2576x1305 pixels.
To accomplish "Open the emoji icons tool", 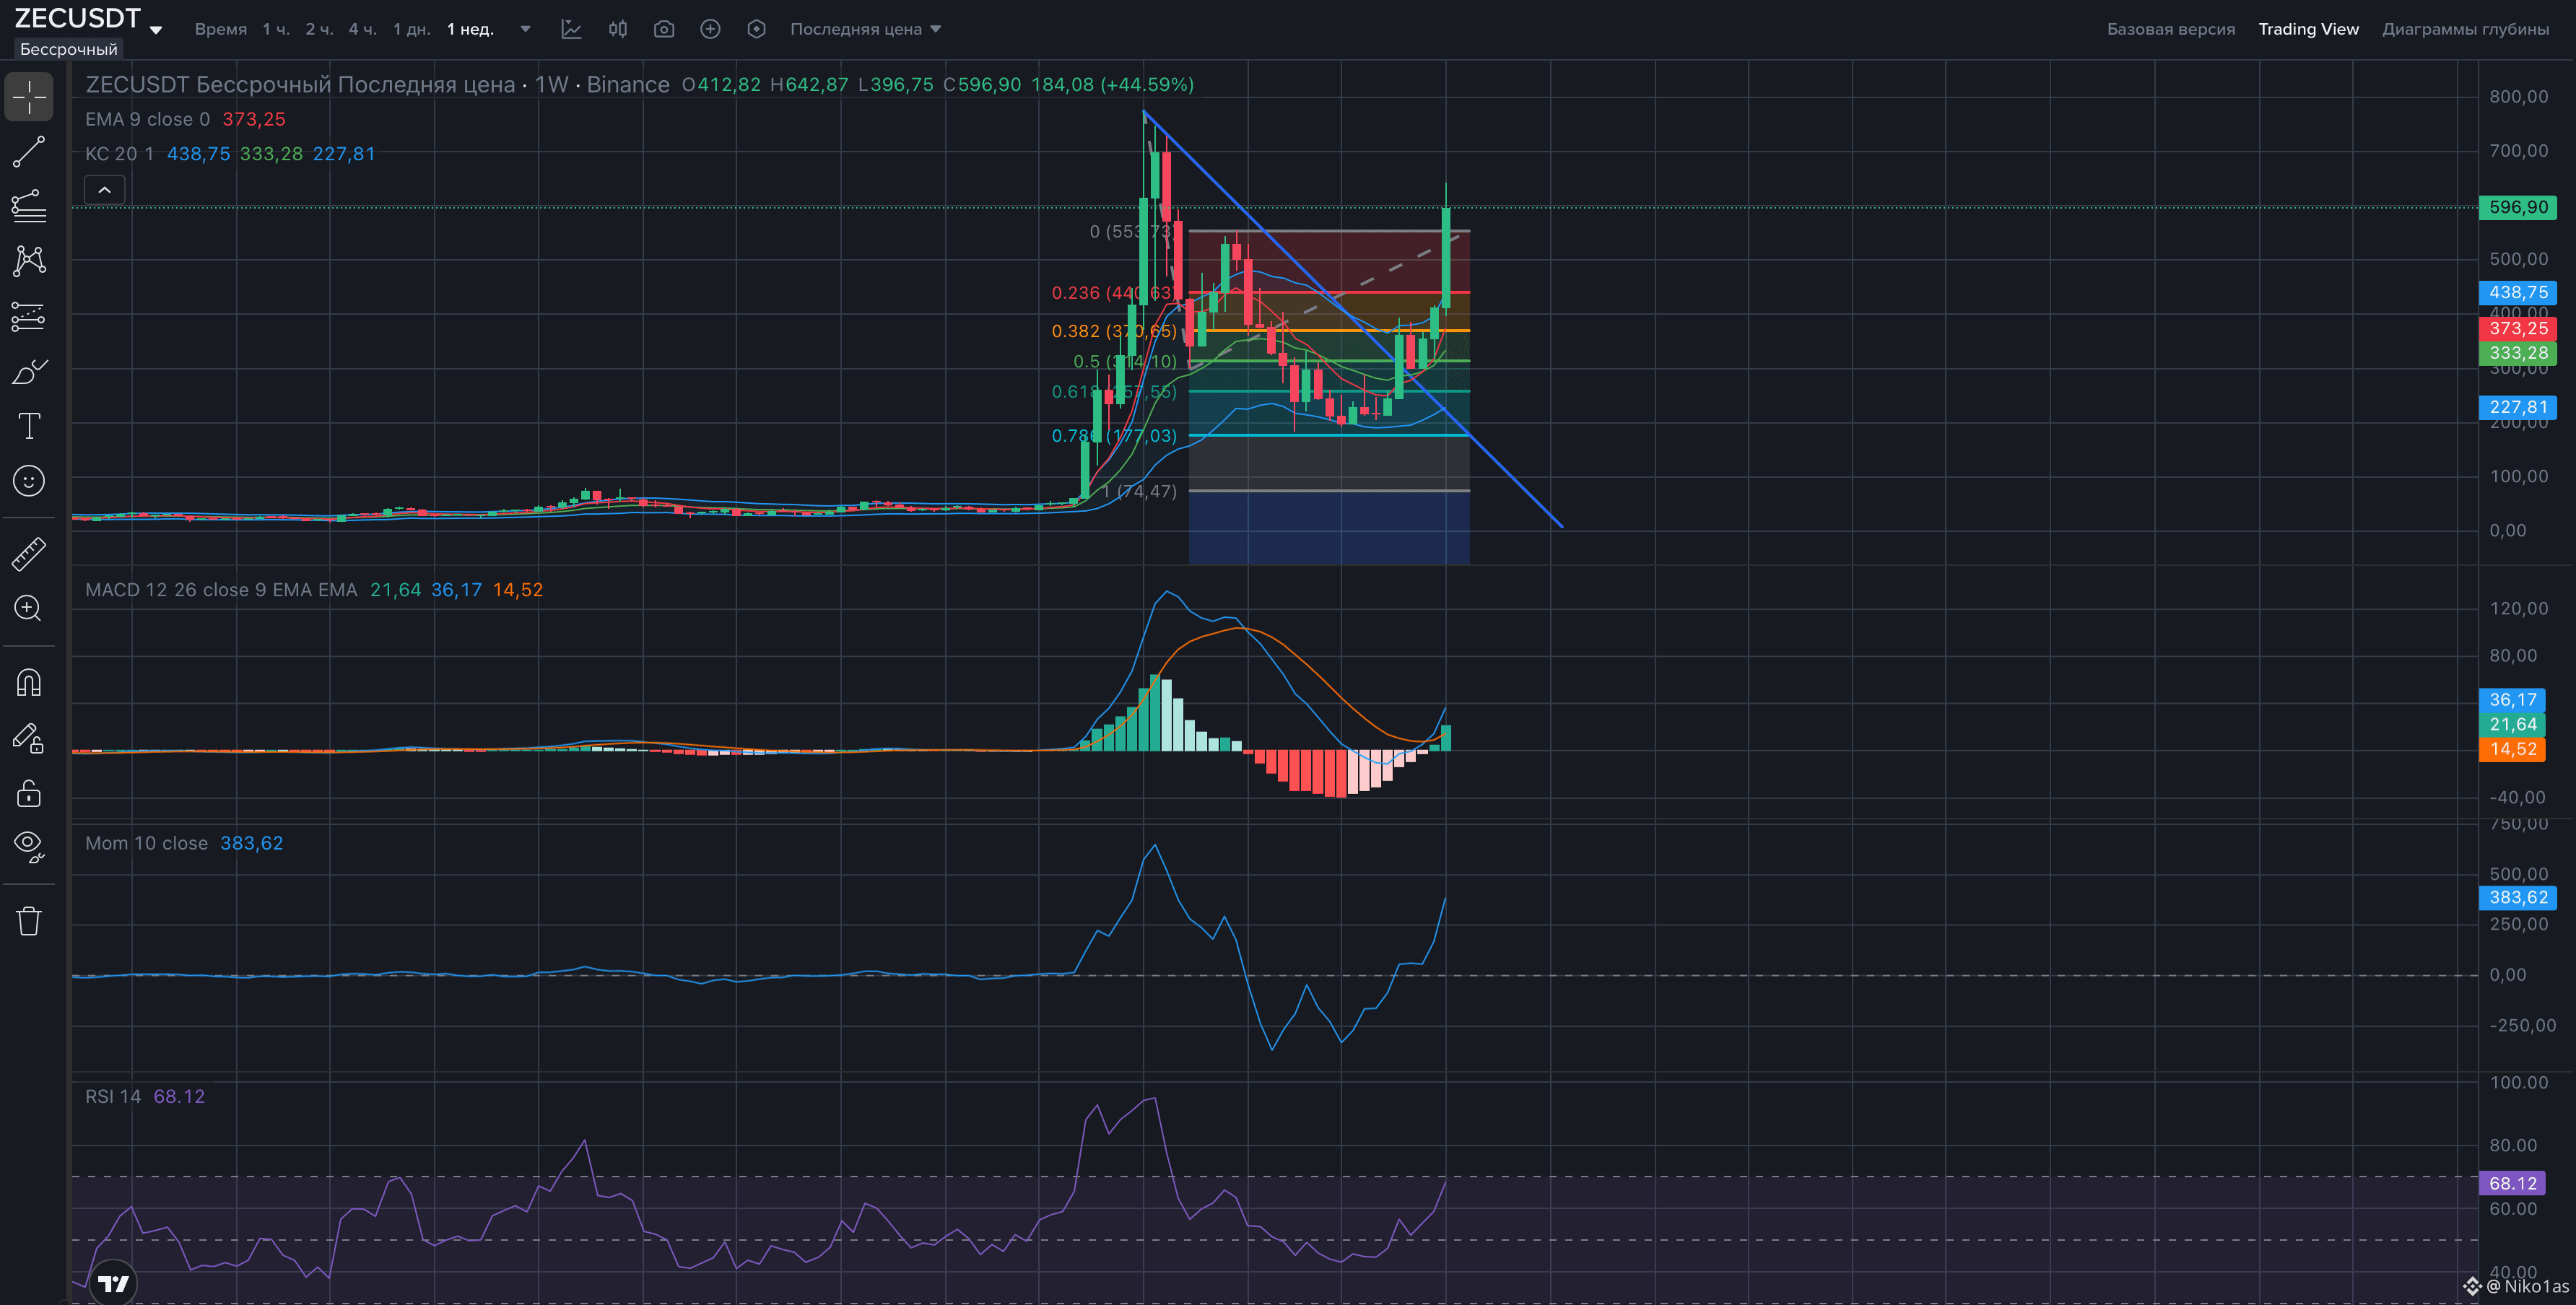I will pyautogui.click(x=29, y=481).
